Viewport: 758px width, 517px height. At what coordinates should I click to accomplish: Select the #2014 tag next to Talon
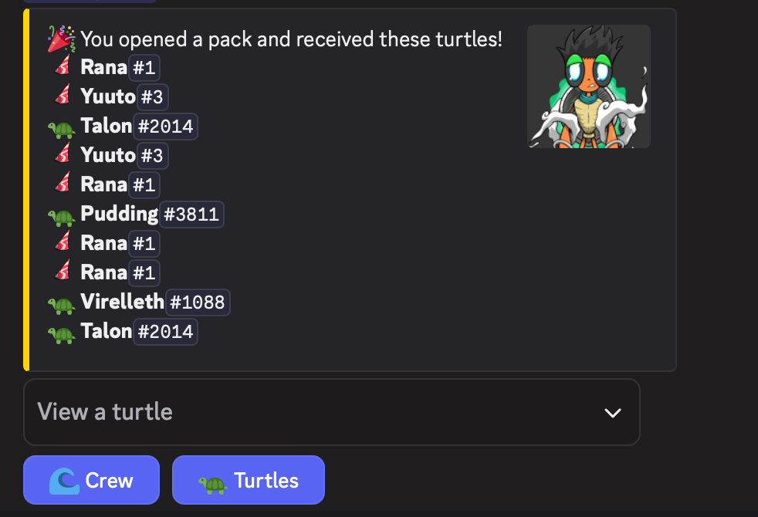pos(166,126)
